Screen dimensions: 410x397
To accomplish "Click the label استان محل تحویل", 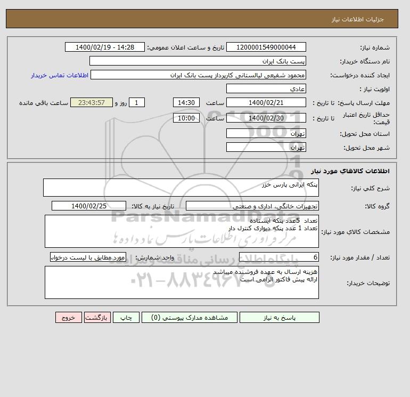I will pyautogui.click(x=365, y=134).
